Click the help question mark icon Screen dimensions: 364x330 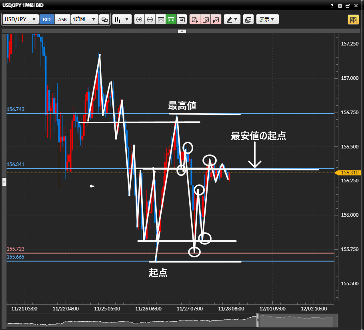coord(332,6)
